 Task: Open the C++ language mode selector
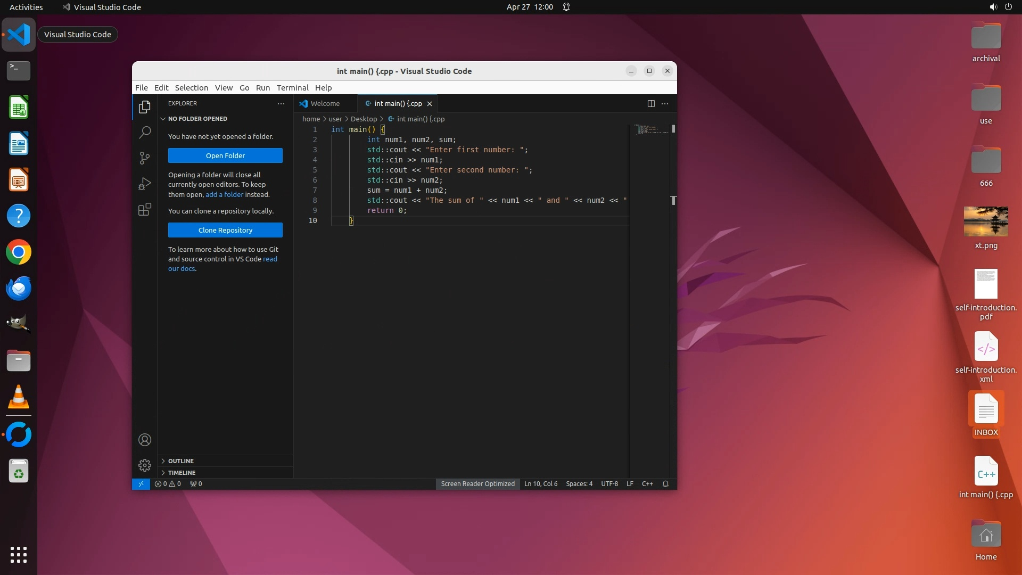click(x=647, y=484)
